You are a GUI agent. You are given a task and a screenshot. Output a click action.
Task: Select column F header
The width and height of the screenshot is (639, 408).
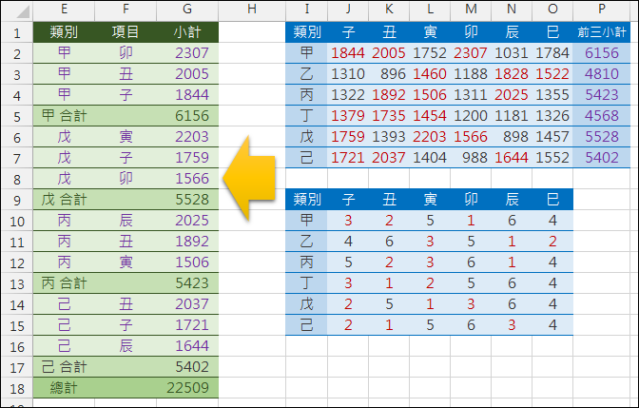click(126, 9)
